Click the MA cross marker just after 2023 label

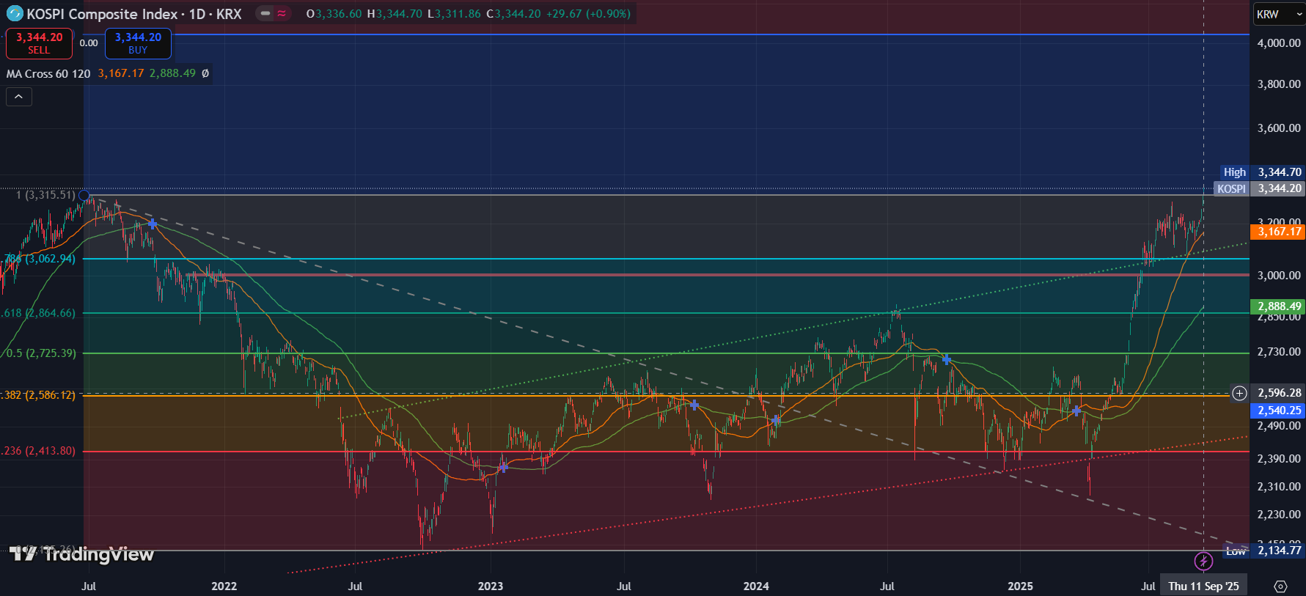click(503, 467)
